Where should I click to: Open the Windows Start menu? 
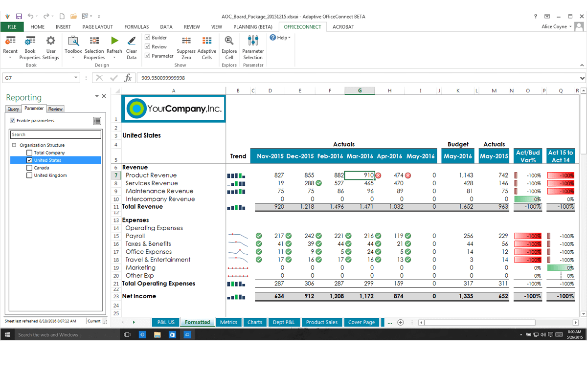coord(7,335)
